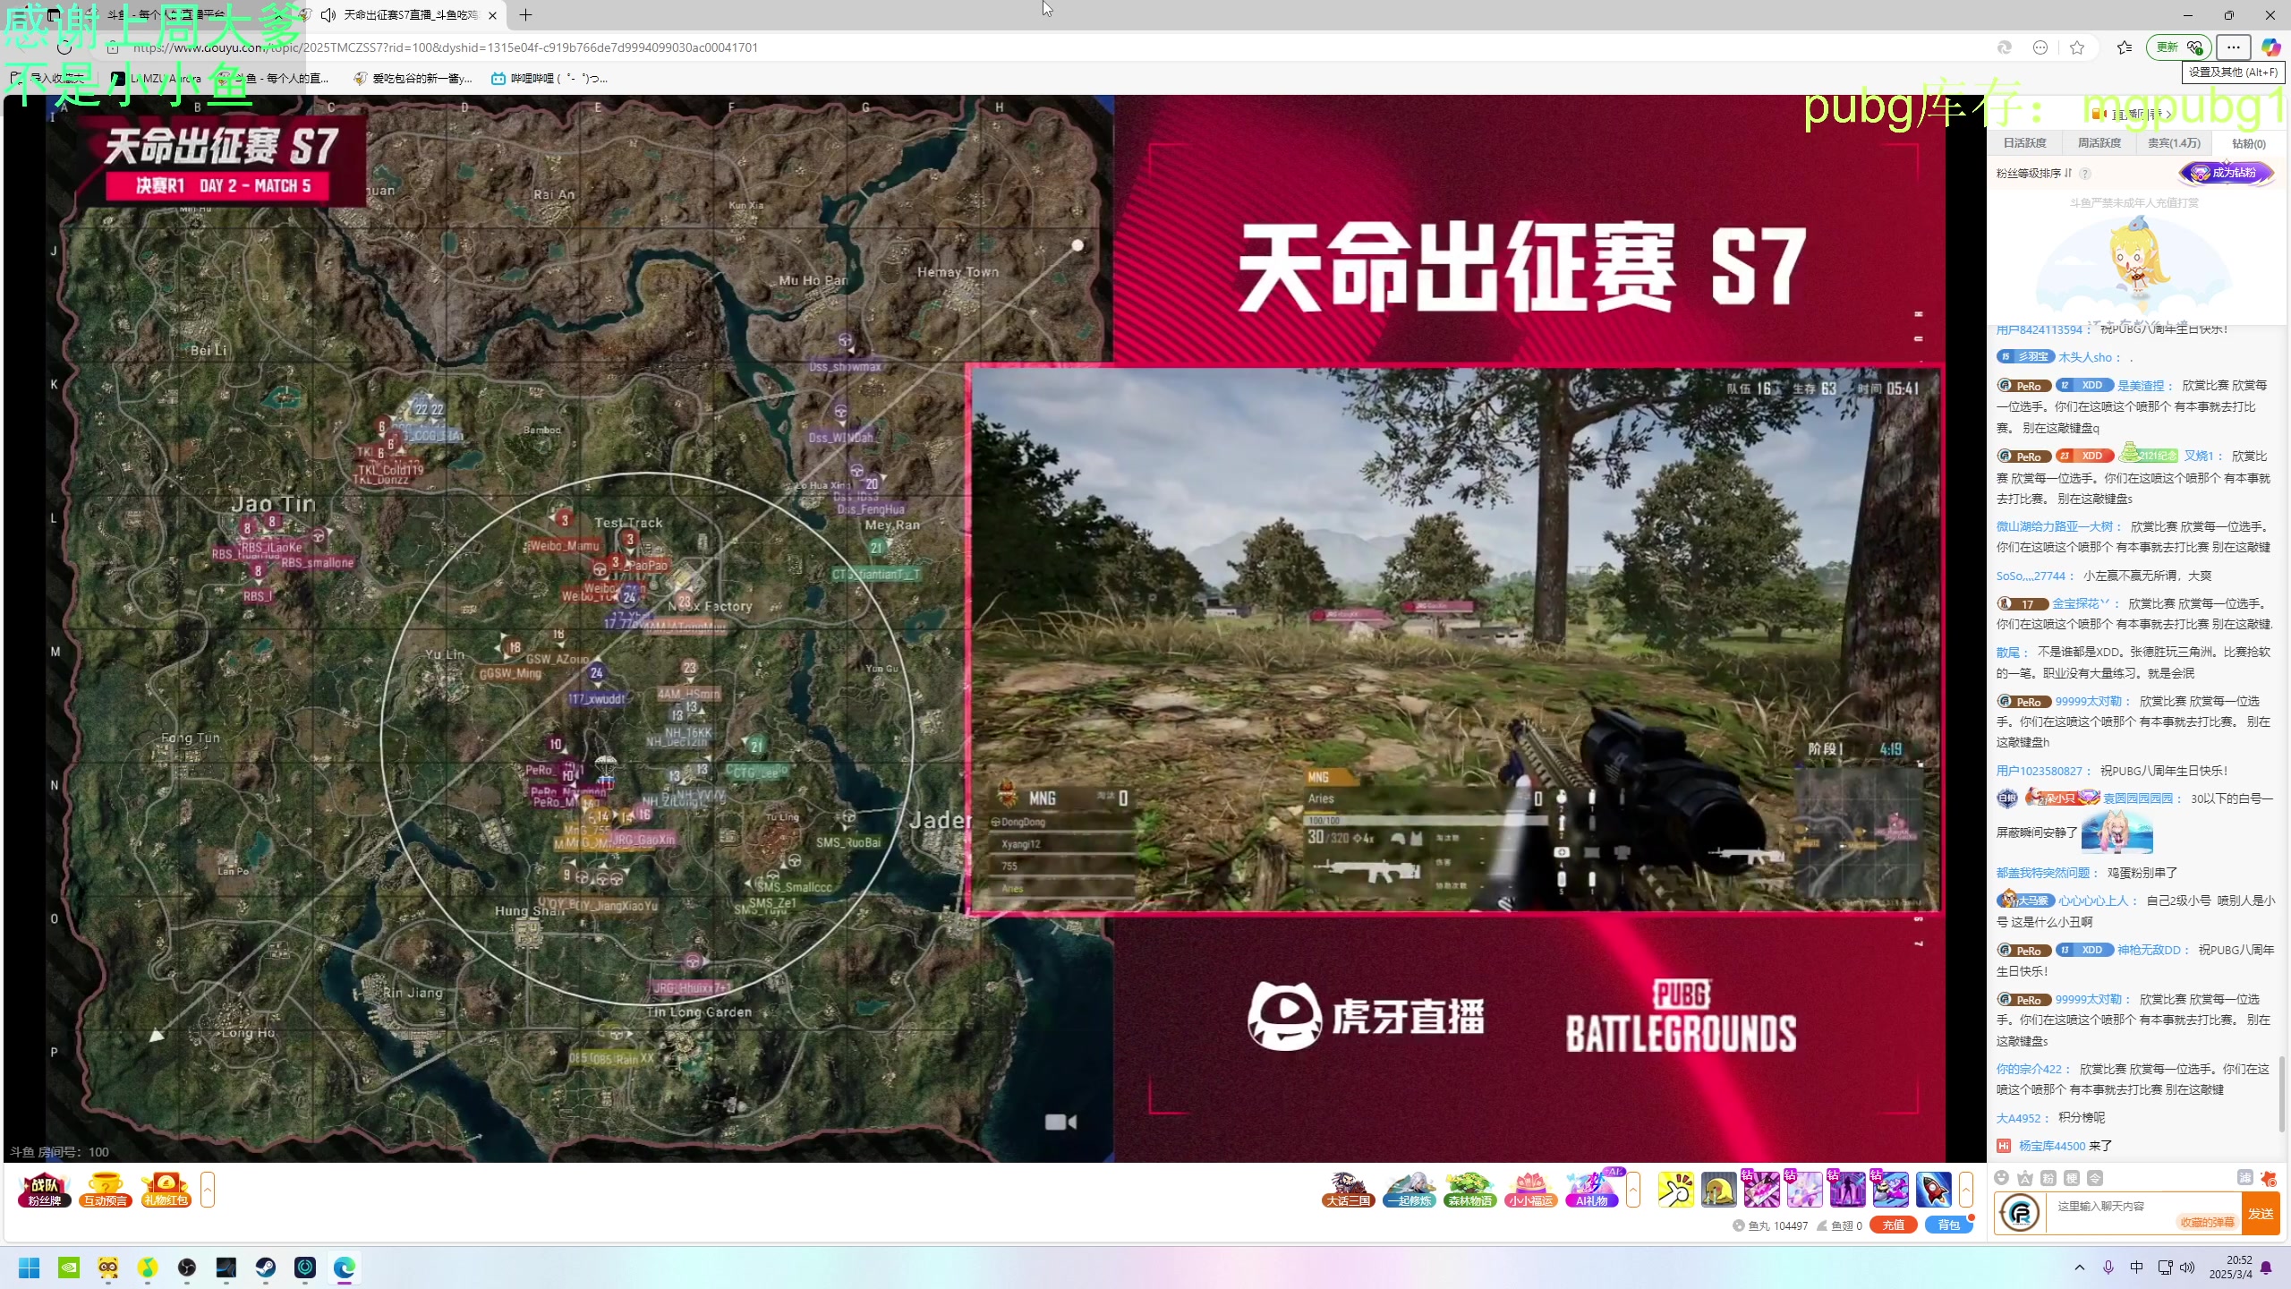The image size is (2291, 1289).
Task: Open the 互动预言 trophy icon
Action: pyautogui.click(x=106, y=1190)
